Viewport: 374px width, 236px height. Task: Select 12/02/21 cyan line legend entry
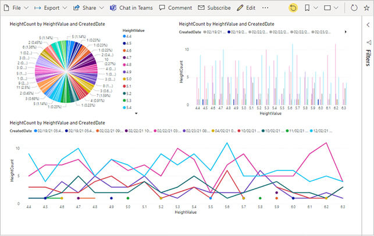(x=320, y=131)
